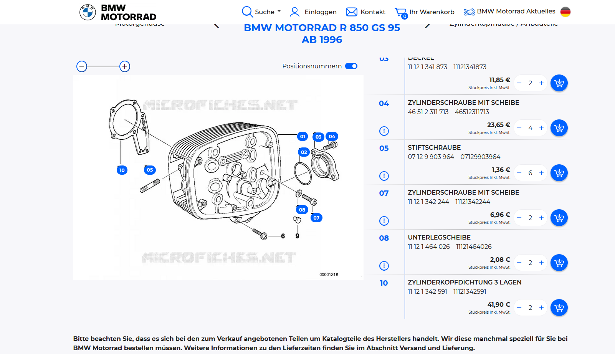Click the Einloggen user icon
The width and height of the screenshot is (615, 354).
(x=294, y=12)
